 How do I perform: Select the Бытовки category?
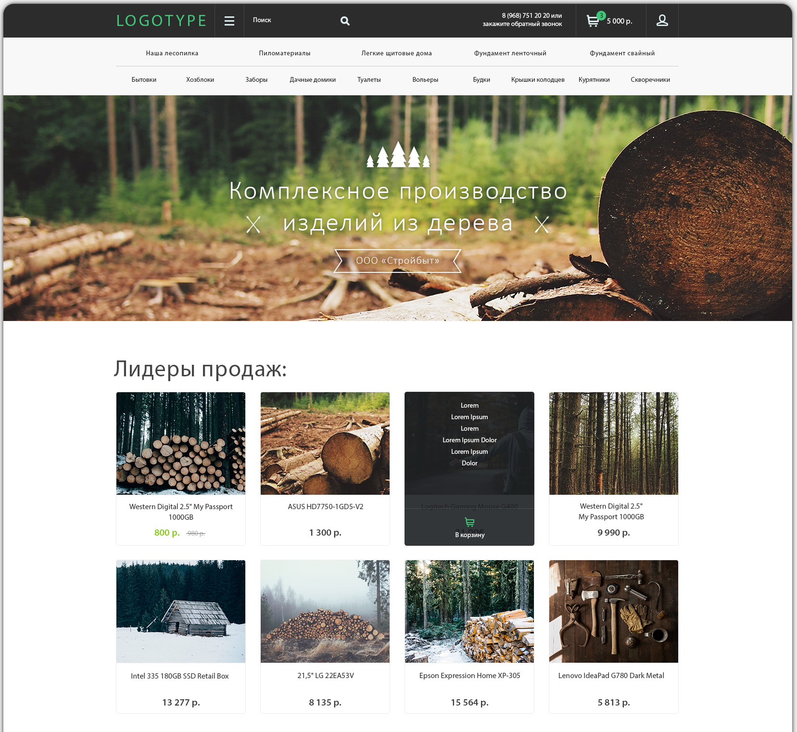144,79
